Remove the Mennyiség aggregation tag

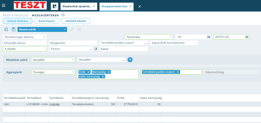point(109,72)
